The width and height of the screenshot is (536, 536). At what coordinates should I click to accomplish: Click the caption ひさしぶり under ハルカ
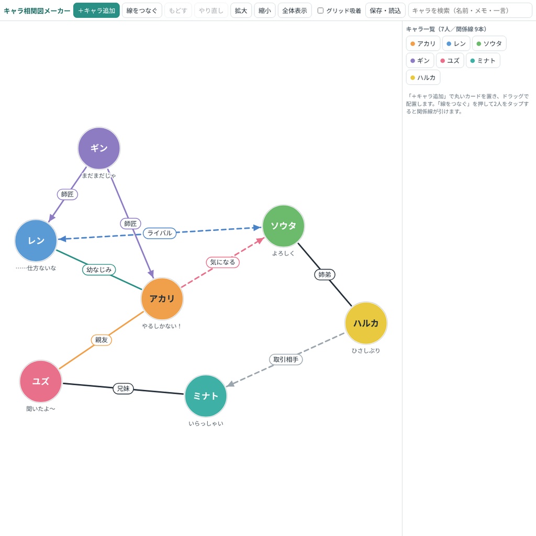click(366, 350)
